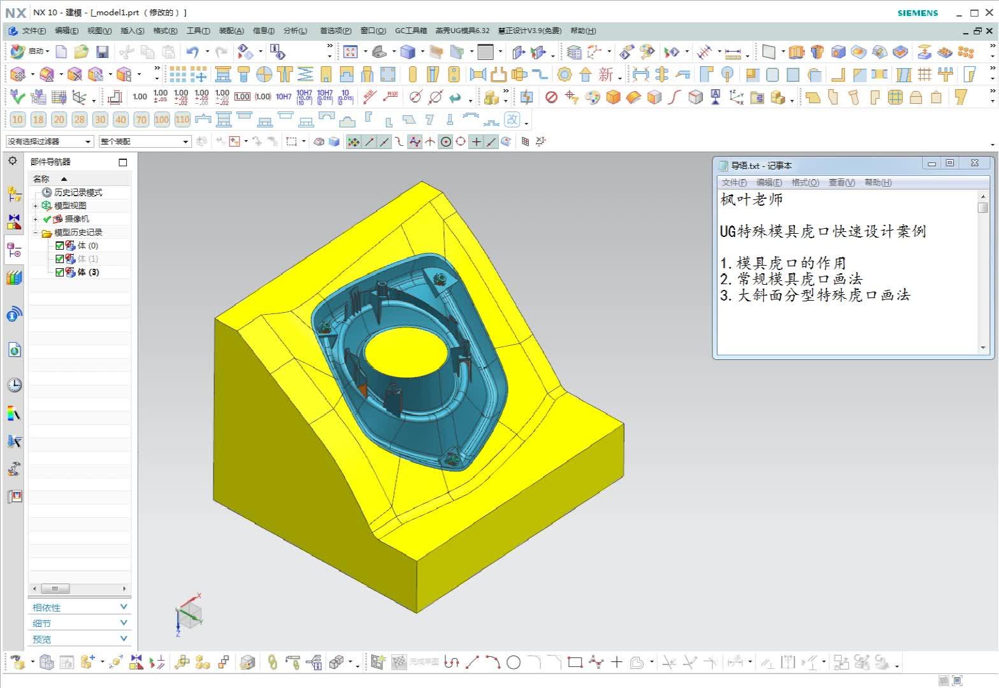Viewport: 999px width, 688px height.
Task: Select the circle sketch tool in bottom toolbar
Action: tap(514, 663)
